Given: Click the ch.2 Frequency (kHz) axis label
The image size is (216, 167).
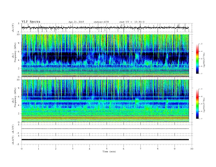Looking at the screenshot, I should pyautogui.click(x=14, y=97).
